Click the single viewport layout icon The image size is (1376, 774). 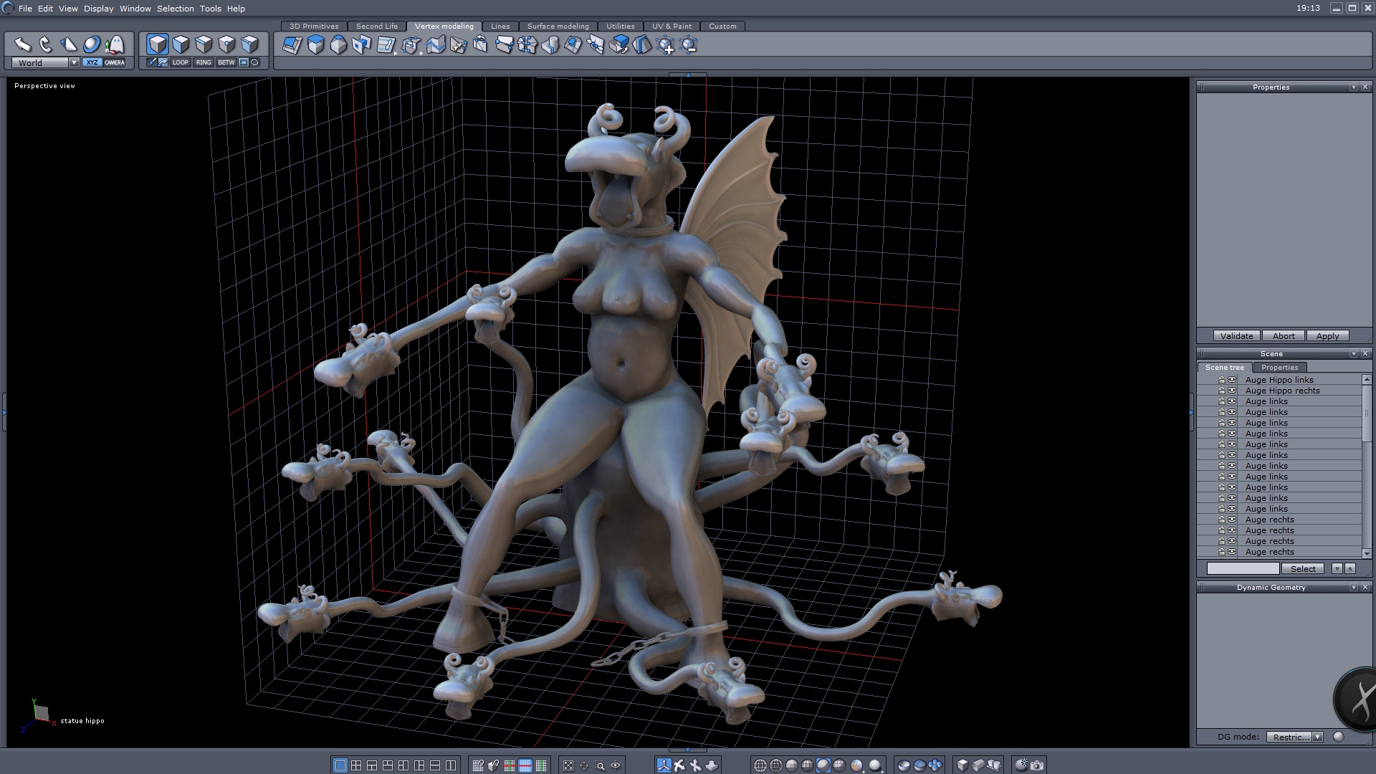pos(340,765)
